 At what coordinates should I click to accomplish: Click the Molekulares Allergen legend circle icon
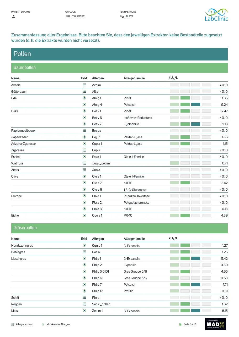click(43, 324)
